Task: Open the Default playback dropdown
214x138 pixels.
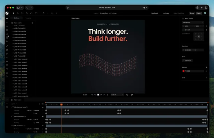Action: pyautogui.click(x=117, y=95)
